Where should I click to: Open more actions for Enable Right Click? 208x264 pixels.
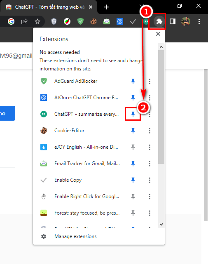[x=150, y=196]
